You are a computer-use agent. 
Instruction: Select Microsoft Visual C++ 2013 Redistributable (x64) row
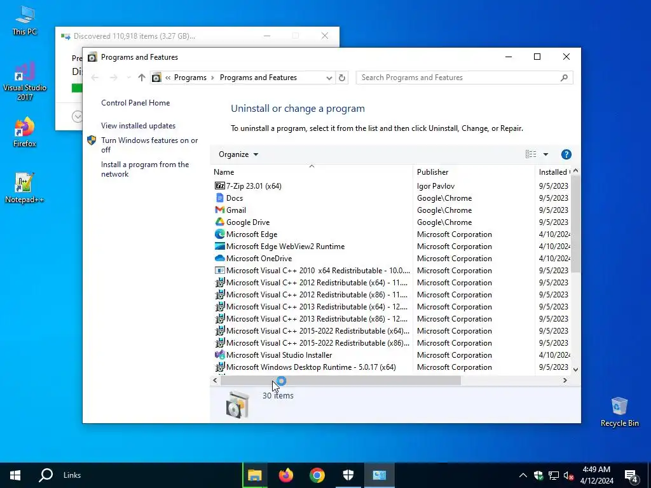coord(390,307)
